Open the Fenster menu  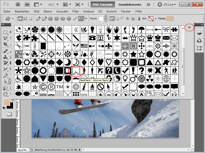click(x=126, y=11)
